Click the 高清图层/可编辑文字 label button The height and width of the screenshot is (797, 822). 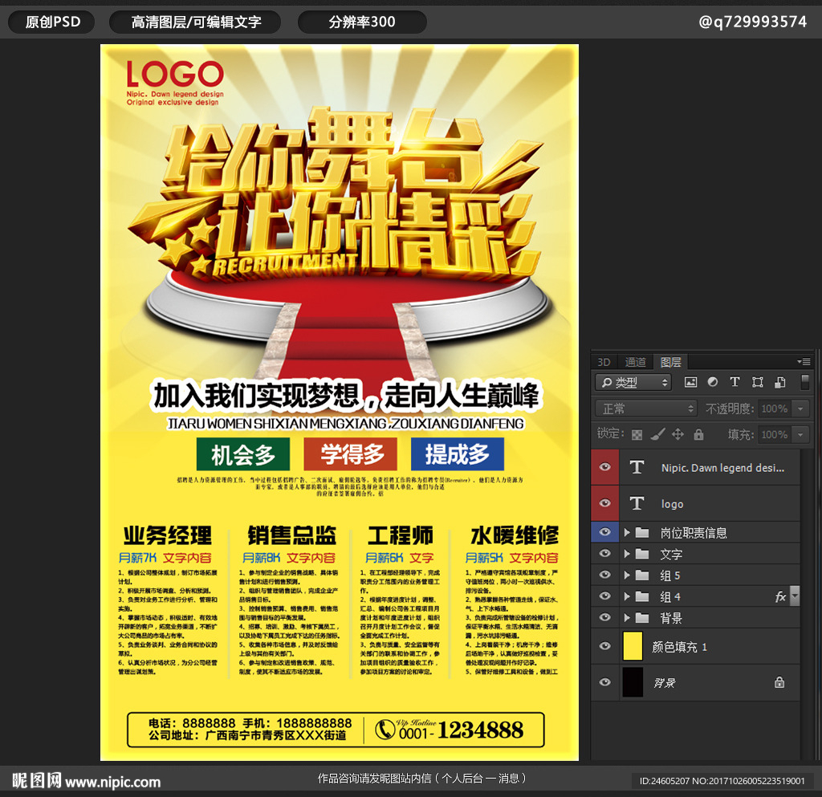pyautogui.click(x=196, y=22)
